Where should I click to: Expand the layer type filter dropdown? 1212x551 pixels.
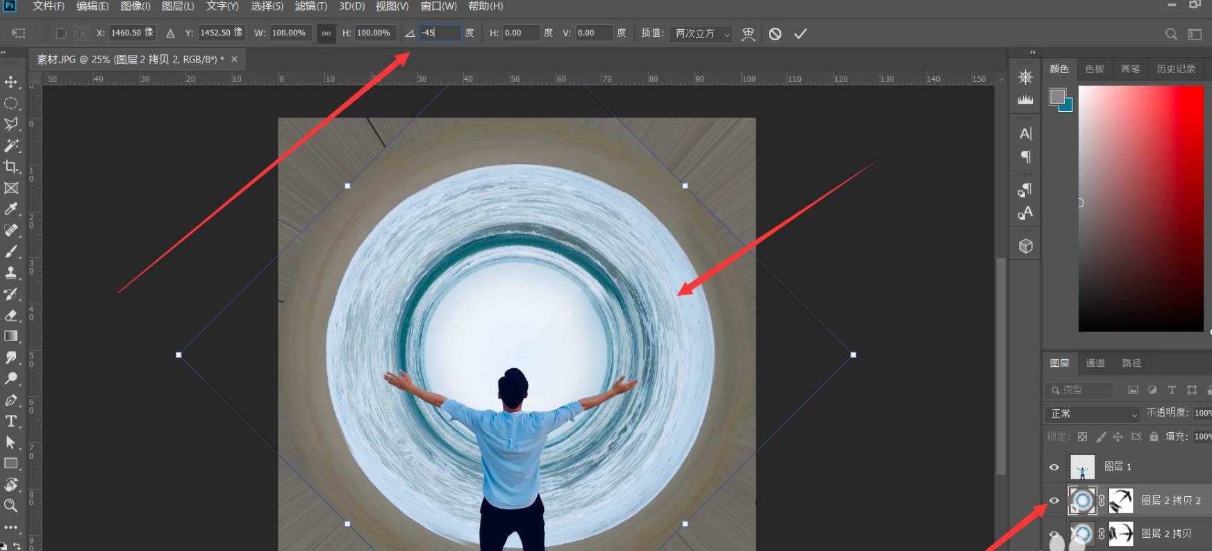[x=1080, y=390]
